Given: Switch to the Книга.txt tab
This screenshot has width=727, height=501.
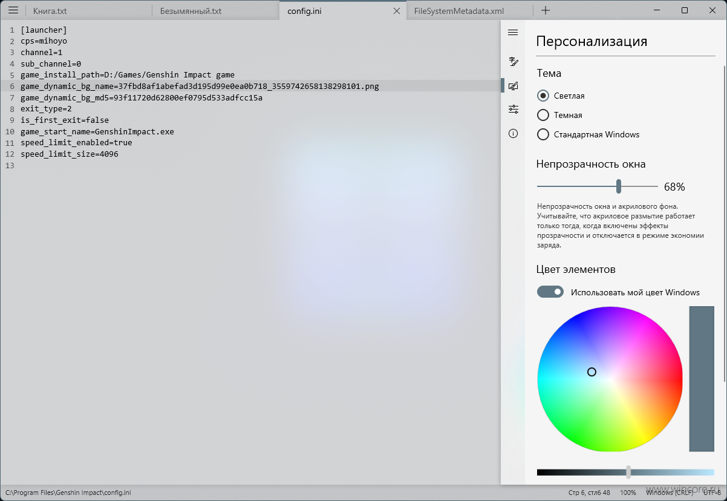Looking at the screenshot, I should pyautogui.click(x=88, y=11).
